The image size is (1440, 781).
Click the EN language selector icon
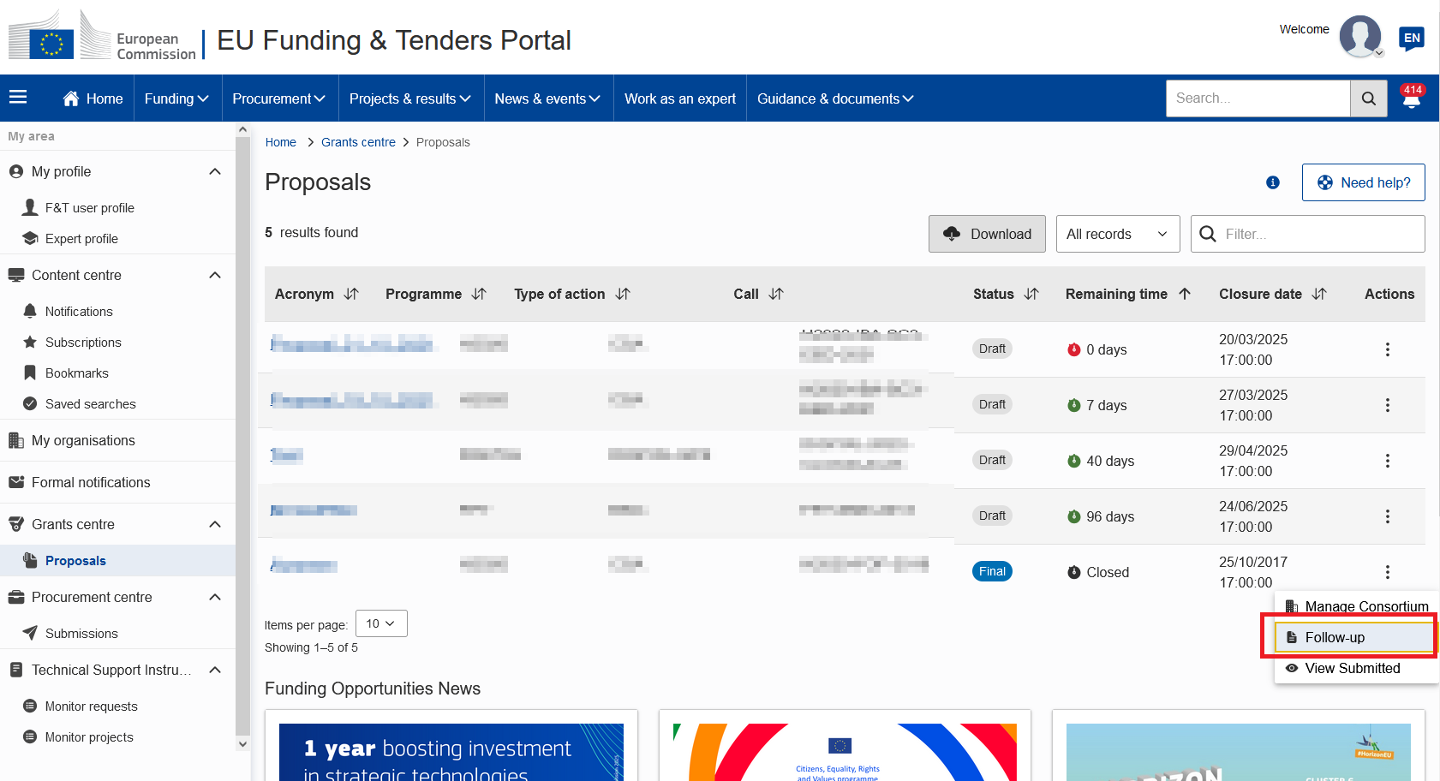tap(1412, 39)
